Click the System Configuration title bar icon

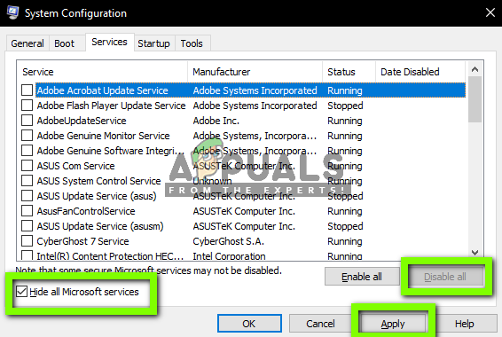pyautogui.click(x=12, y=12)
